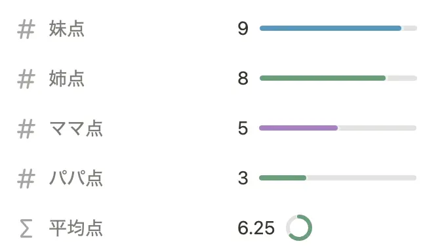The height and width of the screenshot is (252, 442).
Task: Click the green progress ring next to 6.25
Action: pyautogui.click(x=299, y=228)
